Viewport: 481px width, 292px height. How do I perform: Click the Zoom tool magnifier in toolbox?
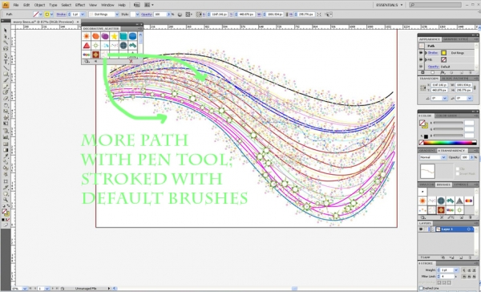point(6,200)
